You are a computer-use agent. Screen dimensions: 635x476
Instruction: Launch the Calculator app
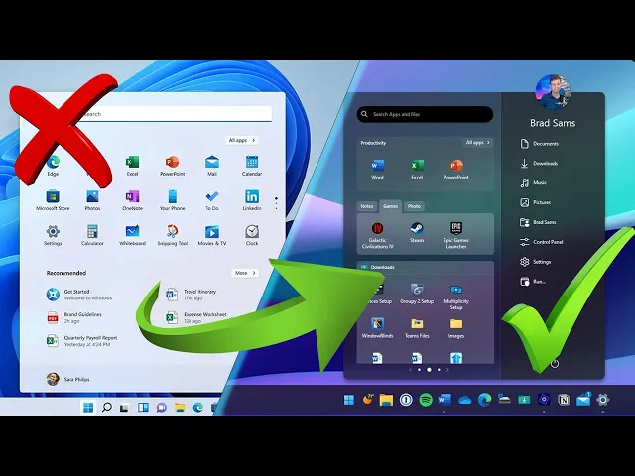pos(92,235)
